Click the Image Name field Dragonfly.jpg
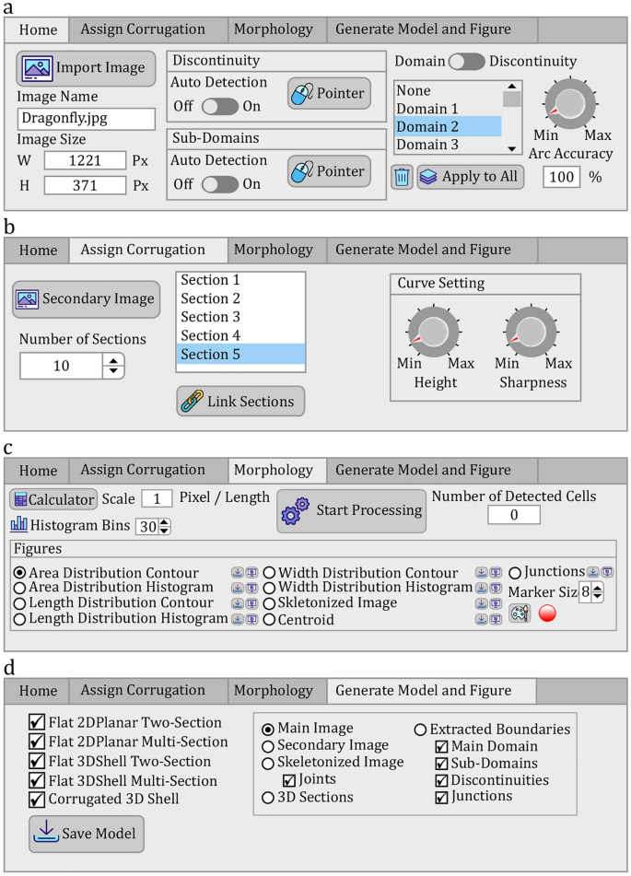Image resolution: width=631 pixels, height=876 pixels. [86, 119]
